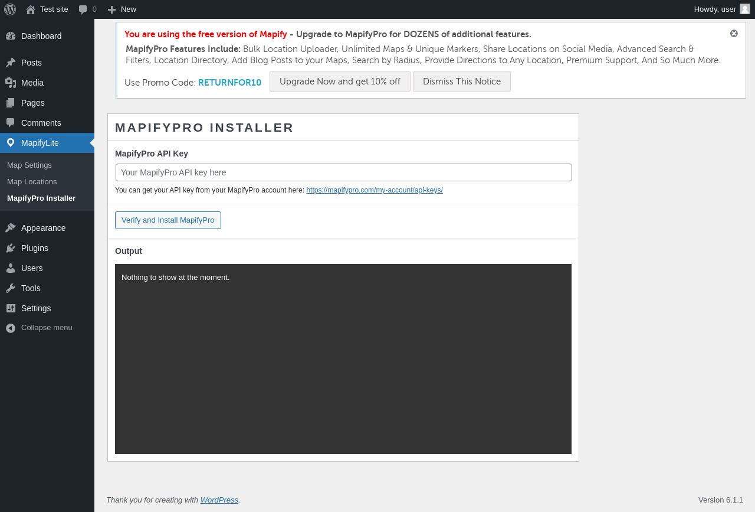Viewport: 755px width, 512px height.
Task: Open the comments bubble icon in admin bar
Action: click(x=83, y=9)
